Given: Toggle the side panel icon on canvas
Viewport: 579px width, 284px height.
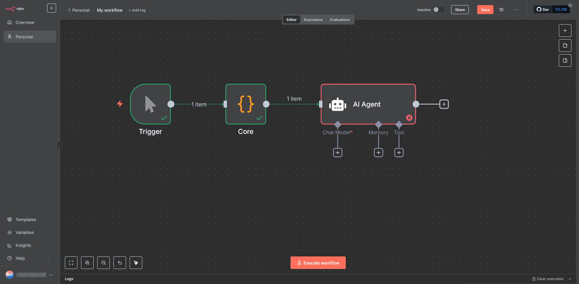Looking at the screenshot, I should [x=565, y=61].
